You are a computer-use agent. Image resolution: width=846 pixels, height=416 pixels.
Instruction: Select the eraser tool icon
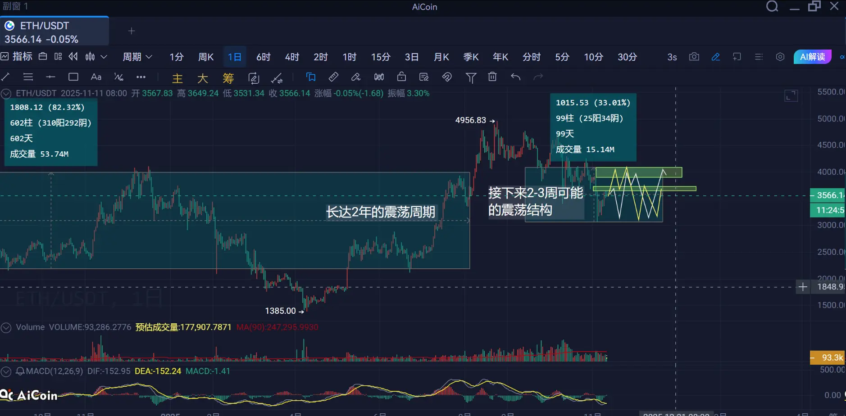[356, 77]
